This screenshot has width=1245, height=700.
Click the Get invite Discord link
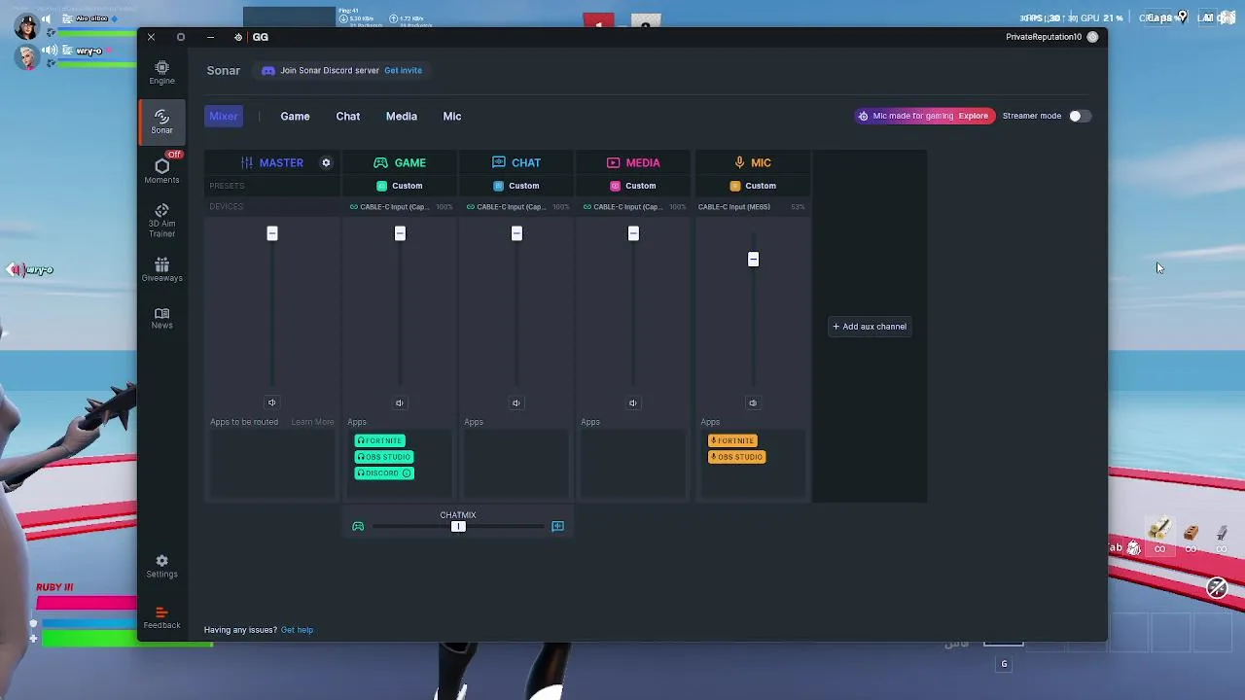pos(403,70)
